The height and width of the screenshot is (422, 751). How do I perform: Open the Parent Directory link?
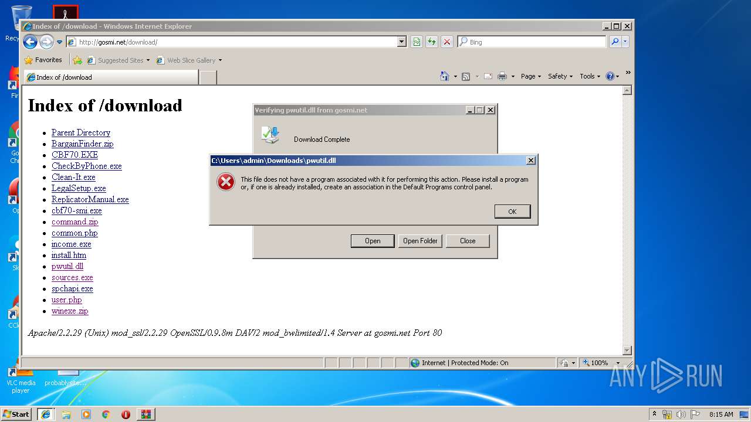tap(81, 132)
